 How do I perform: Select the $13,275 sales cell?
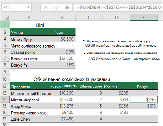[62, 106]
